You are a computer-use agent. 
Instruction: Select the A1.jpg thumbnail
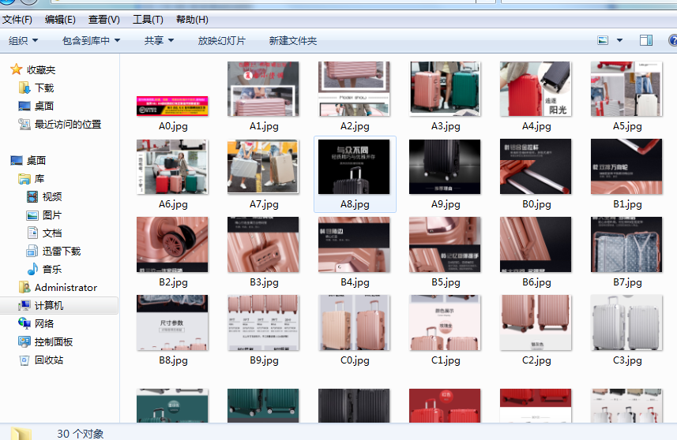coord(263,88)
